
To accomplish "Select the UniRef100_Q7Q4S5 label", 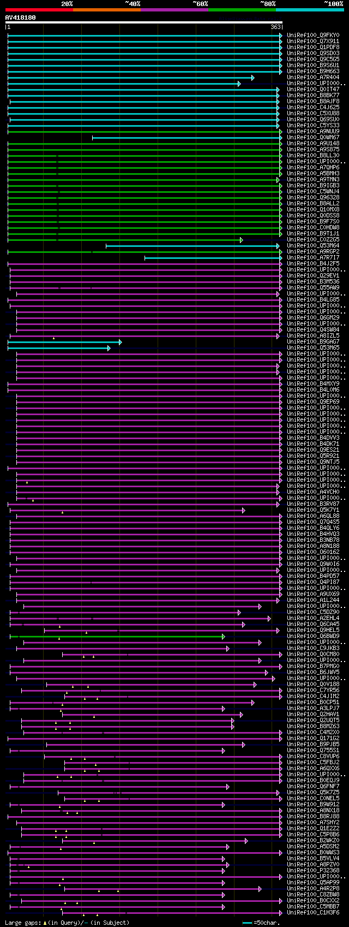I will click(313, 522).
